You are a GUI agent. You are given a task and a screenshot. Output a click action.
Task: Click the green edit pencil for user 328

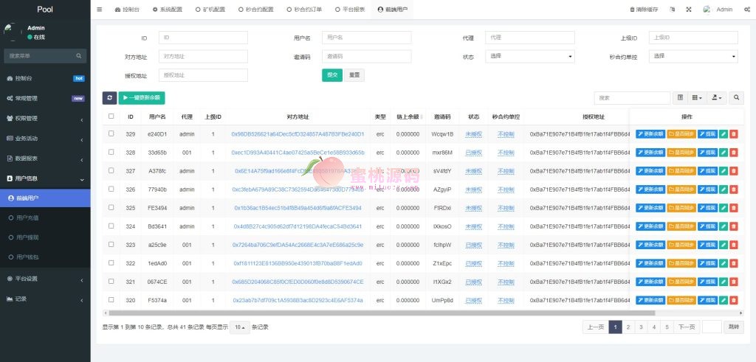[724, 153]
